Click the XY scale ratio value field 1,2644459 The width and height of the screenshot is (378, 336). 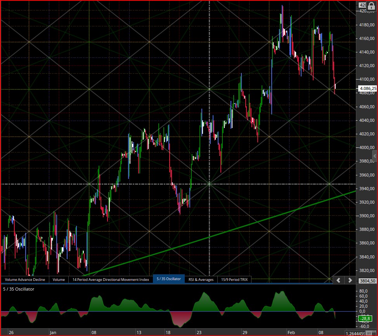pyautogui.click(x=355, y=333)
